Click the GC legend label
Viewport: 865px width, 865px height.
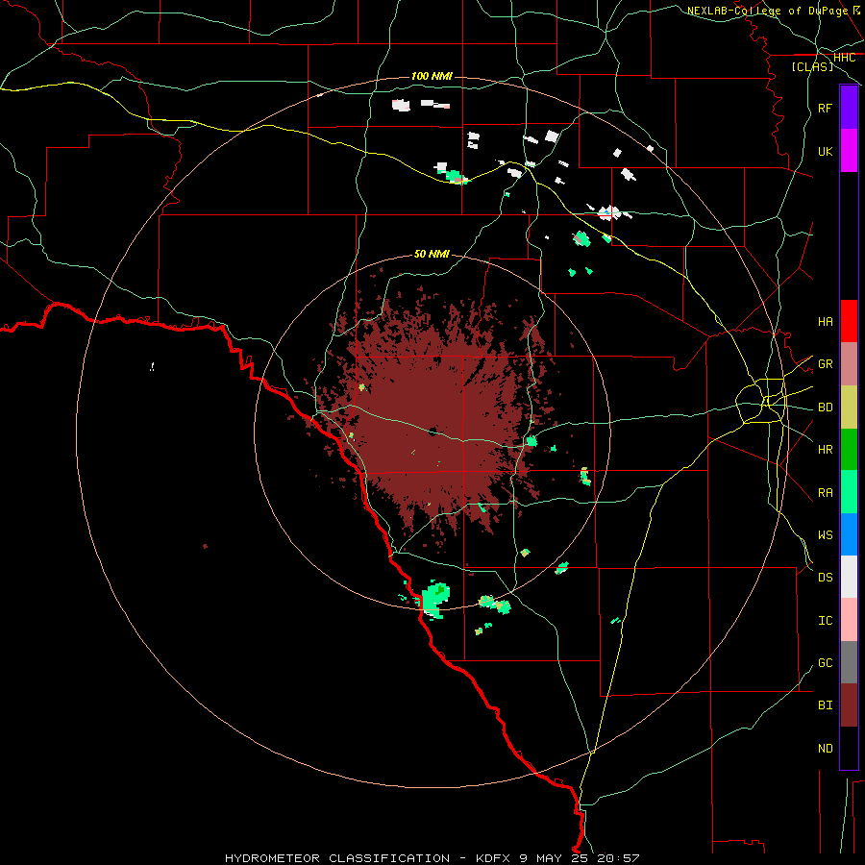(825, 663)
